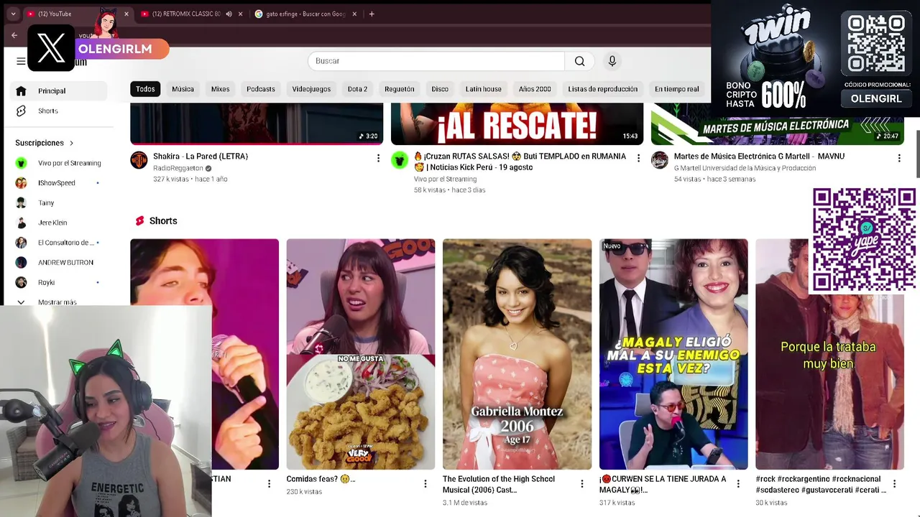Select the Música filter chip
This screenshot has height=517, width=920.
[183, 89]
